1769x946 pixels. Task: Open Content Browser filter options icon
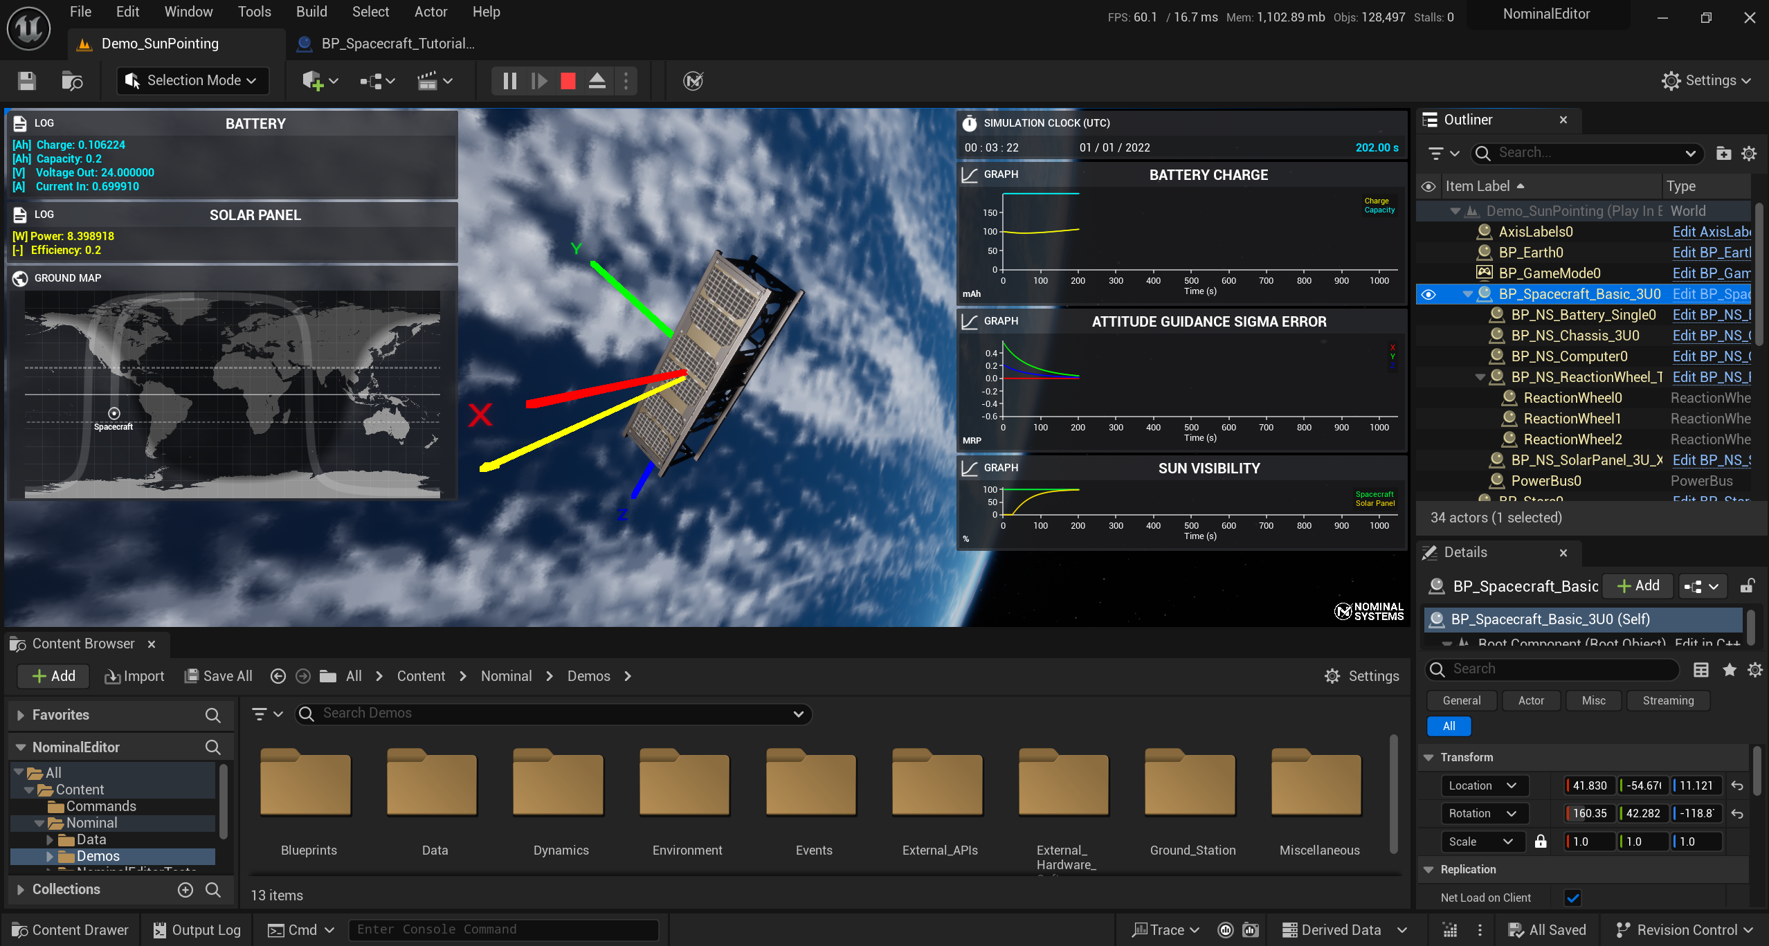point(267,713)
